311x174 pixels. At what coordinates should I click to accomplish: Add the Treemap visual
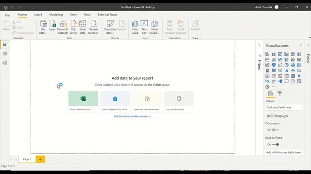(x=299, y=65)
